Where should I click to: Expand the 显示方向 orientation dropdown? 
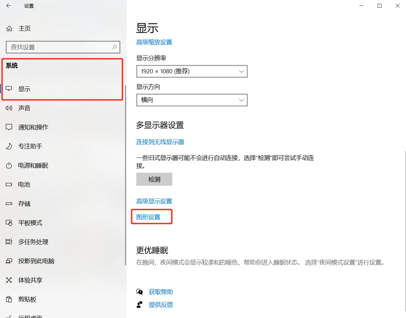pos(192,100)
